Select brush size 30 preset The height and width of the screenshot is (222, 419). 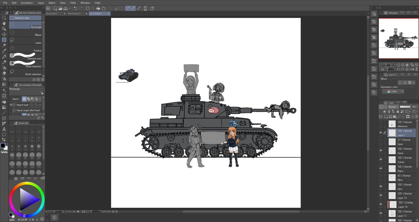click(x=26, y=156)
